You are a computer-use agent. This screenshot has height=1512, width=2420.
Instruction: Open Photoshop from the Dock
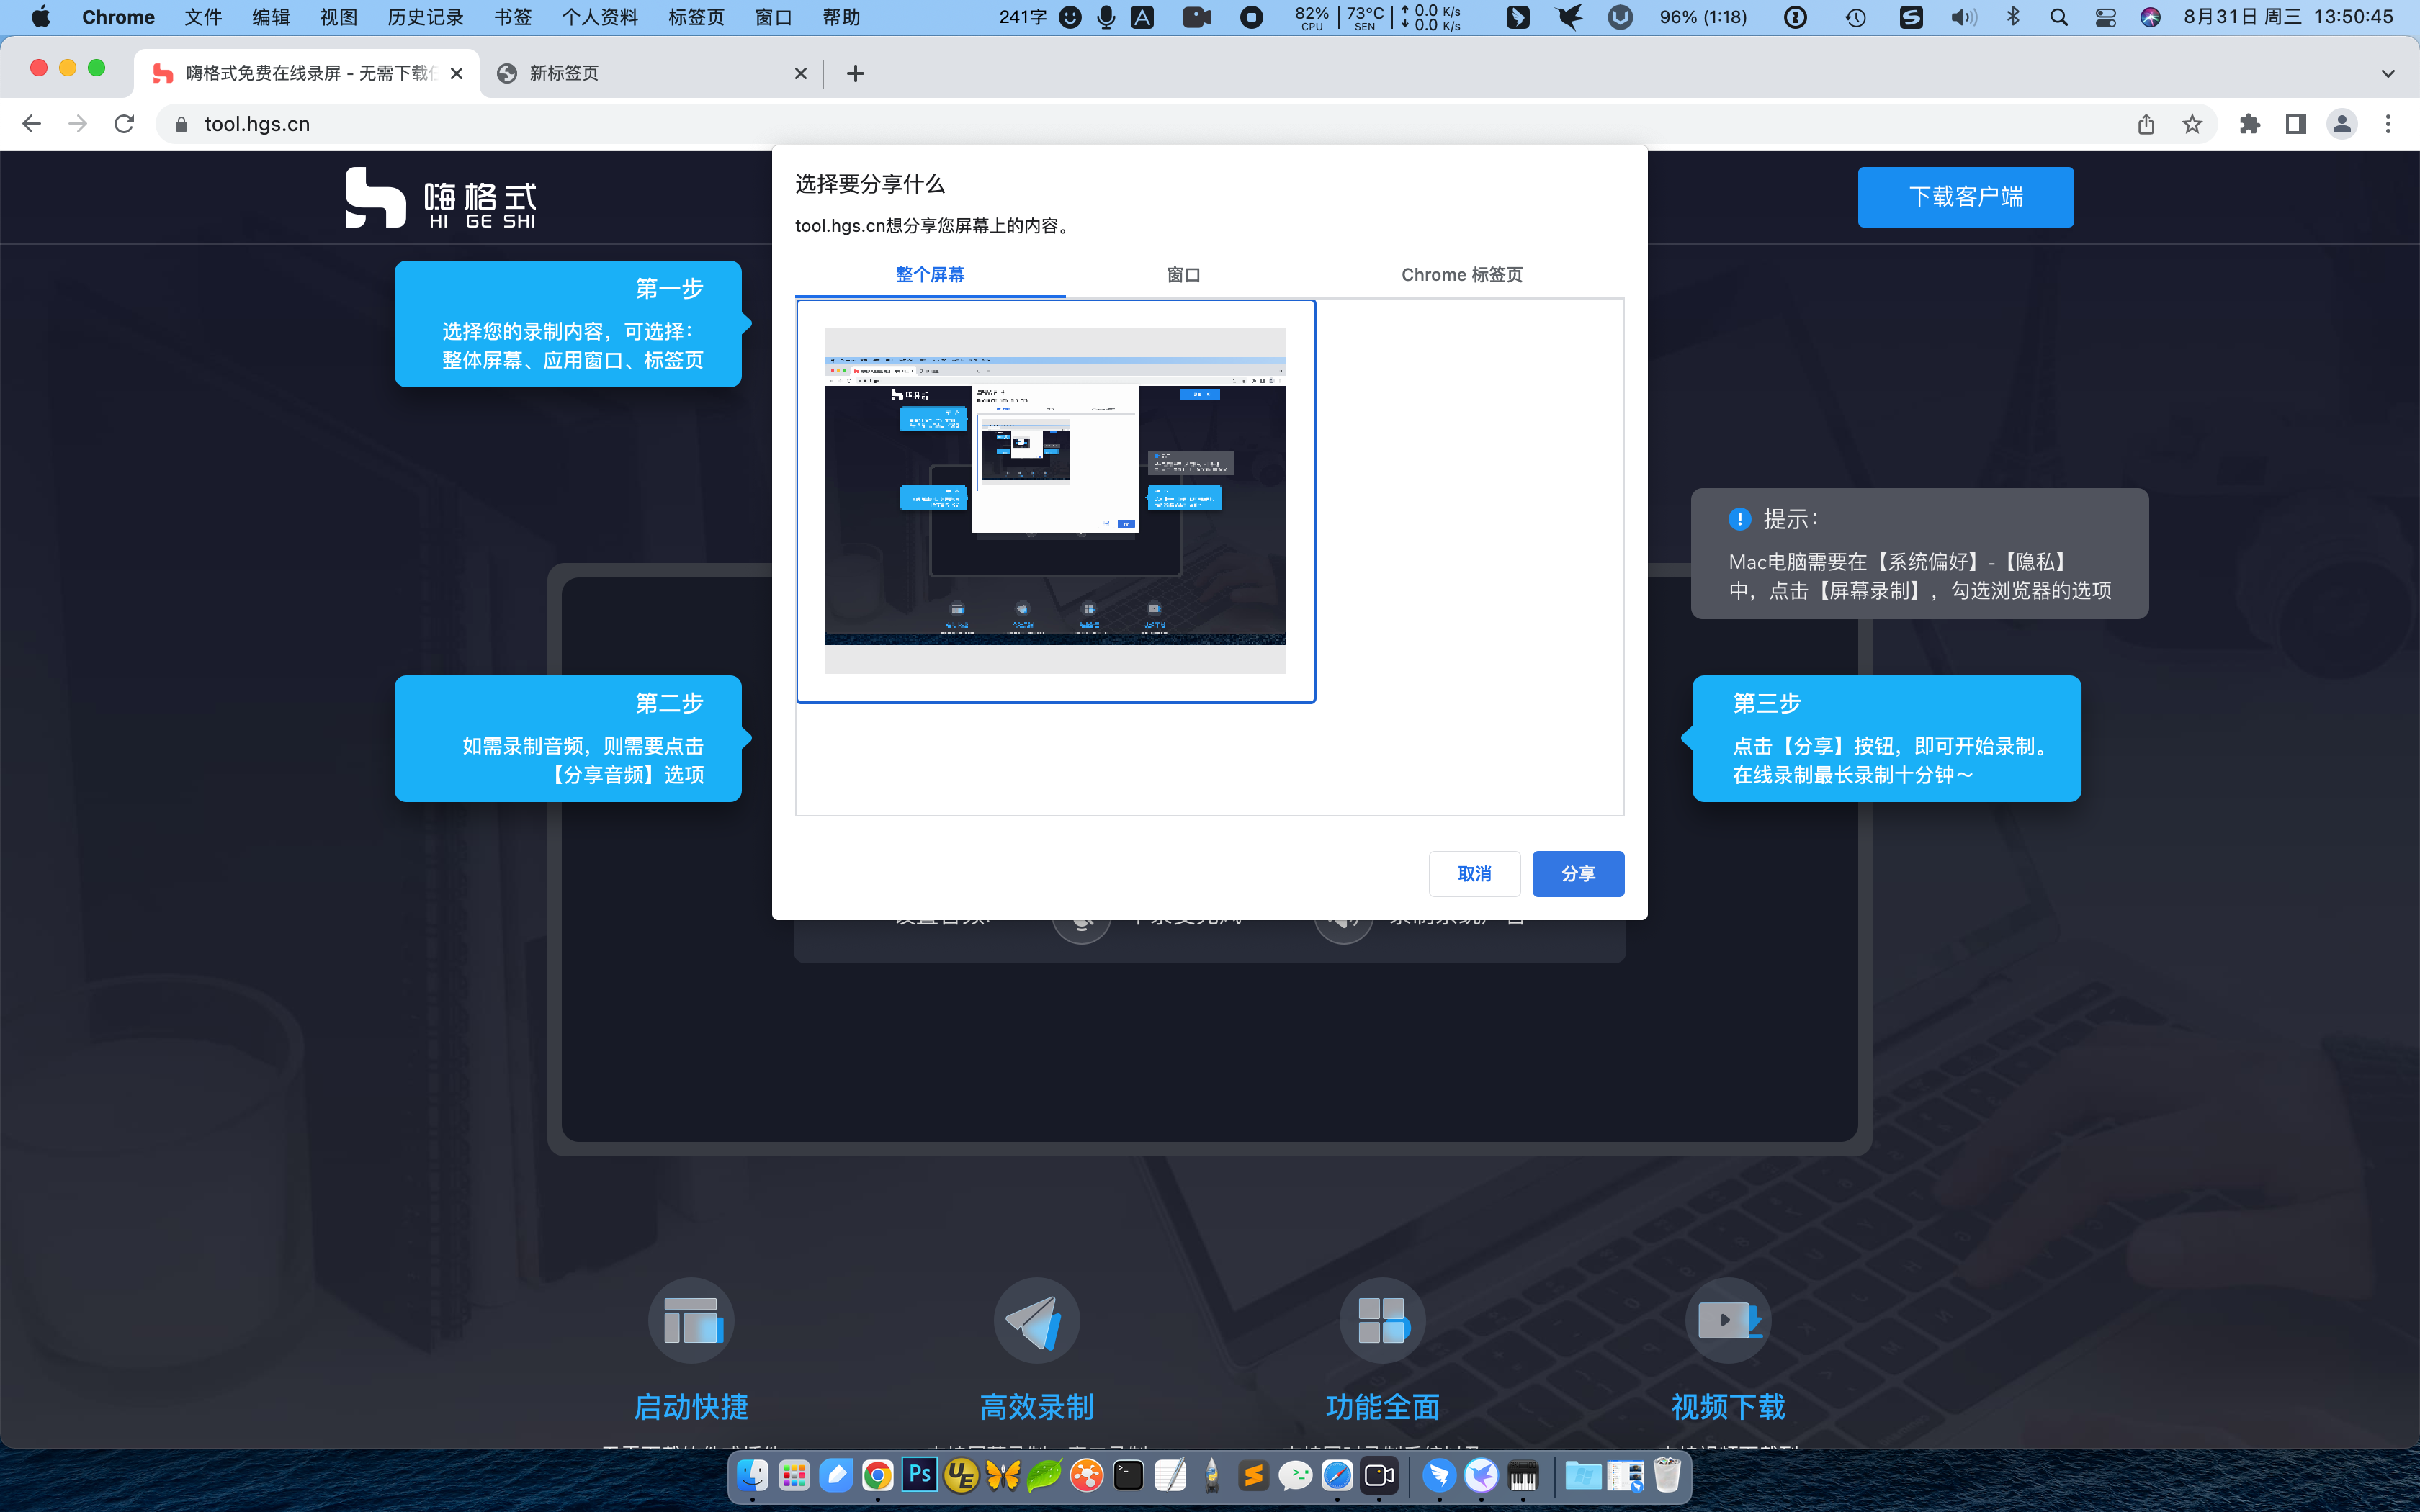(x=919, y=1475)
